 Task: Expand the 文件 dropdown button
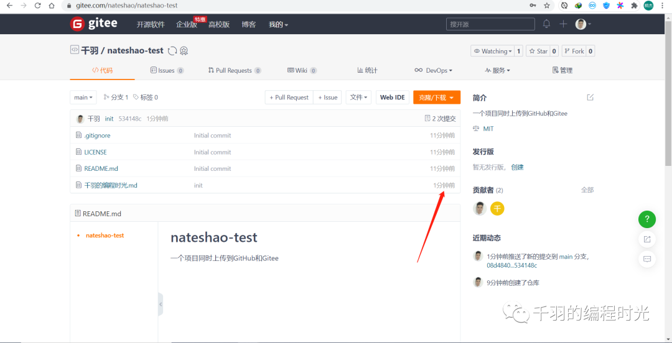pos(358,97)
